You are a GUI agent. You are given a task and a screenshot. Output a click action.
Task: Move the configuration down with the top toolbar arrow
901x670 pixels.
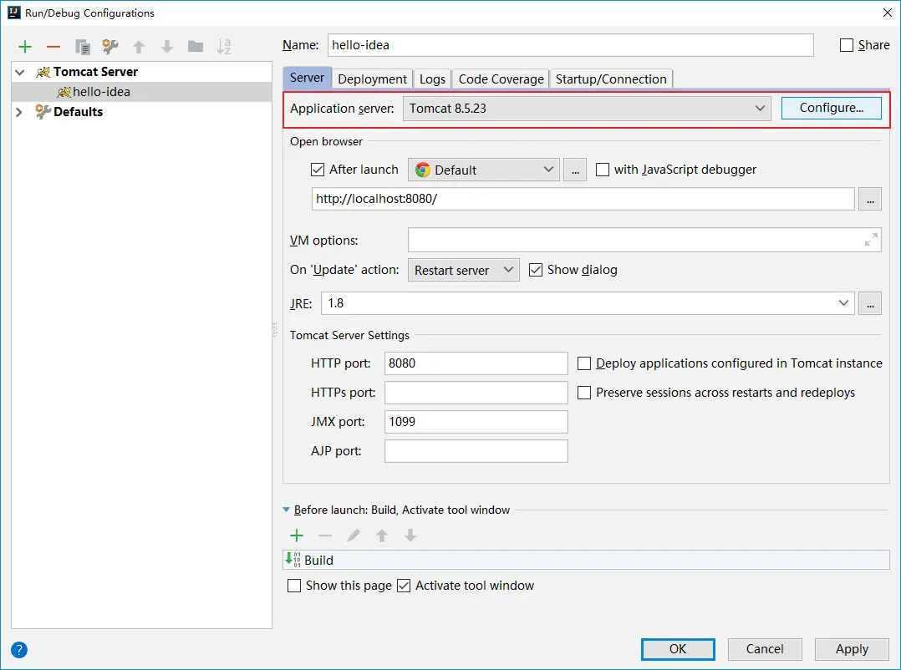[x=167, y=47]
